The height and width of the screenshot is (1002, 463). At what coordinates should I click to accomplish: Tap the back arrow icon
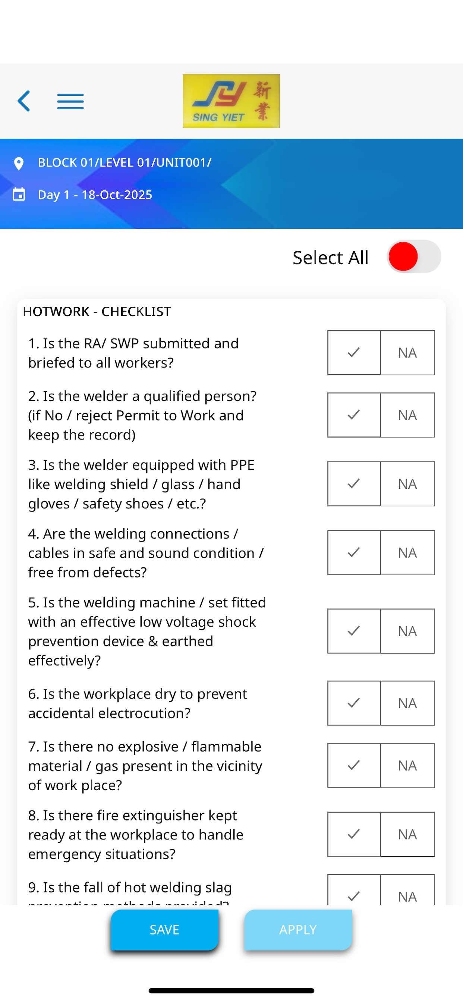24,101
